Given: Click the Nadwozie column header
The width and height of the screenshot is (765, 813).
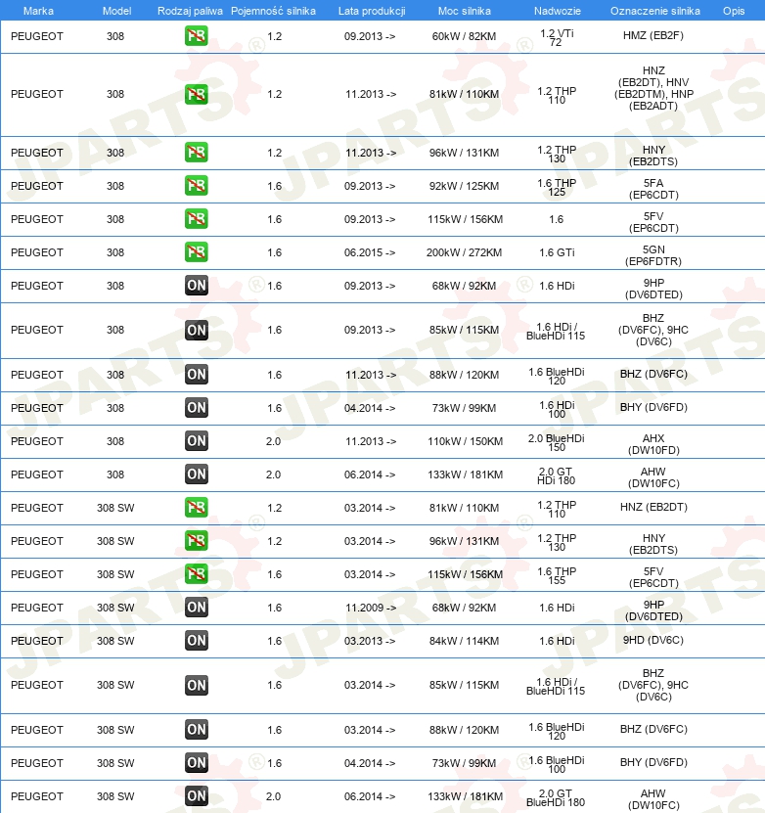Looking at the screenshot, I should (x=558, y=11).
